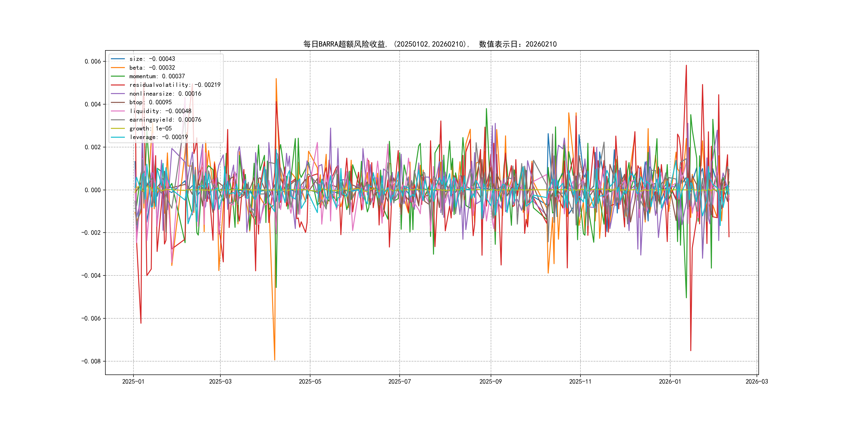This screenshot has width=843, height=421.
Task: Select the momentum legend entry
Action: pyautogui.click(x=157, y=76)
